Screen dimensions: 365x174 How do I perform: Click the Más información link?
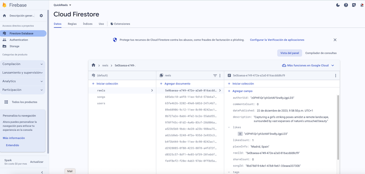point(14,138)
